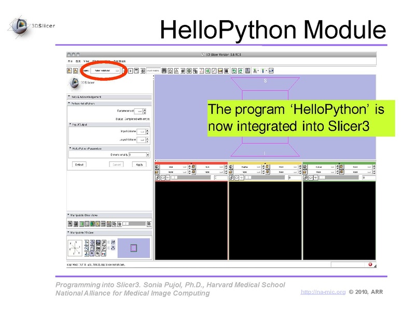This screenshot has height=311, width=415.
Task: Click the red slice viewer offset value field
Action: coord(220,178)
